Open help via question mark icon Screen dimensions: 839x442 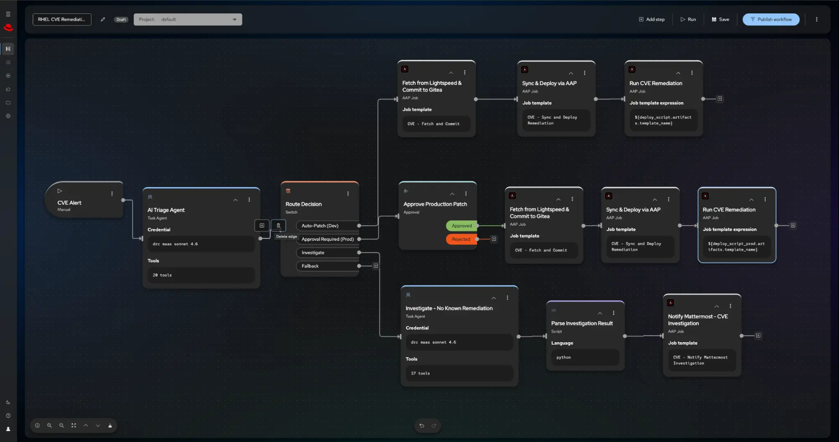8,416
